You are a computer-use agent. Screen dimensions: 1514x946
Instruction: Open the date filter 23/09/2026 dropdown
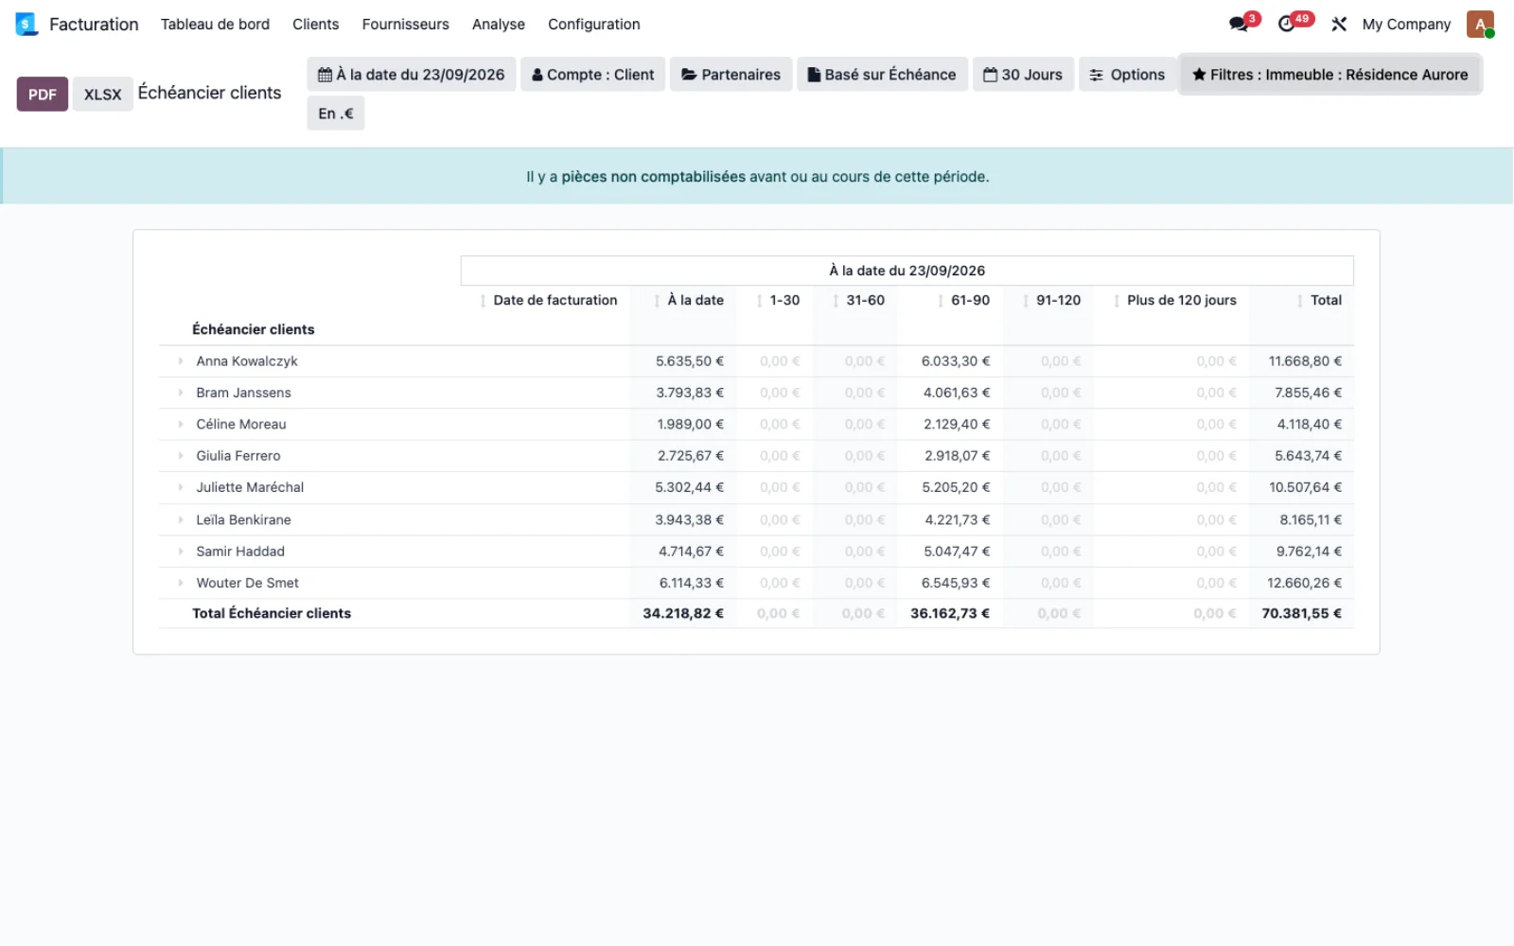tap(412, 75)
